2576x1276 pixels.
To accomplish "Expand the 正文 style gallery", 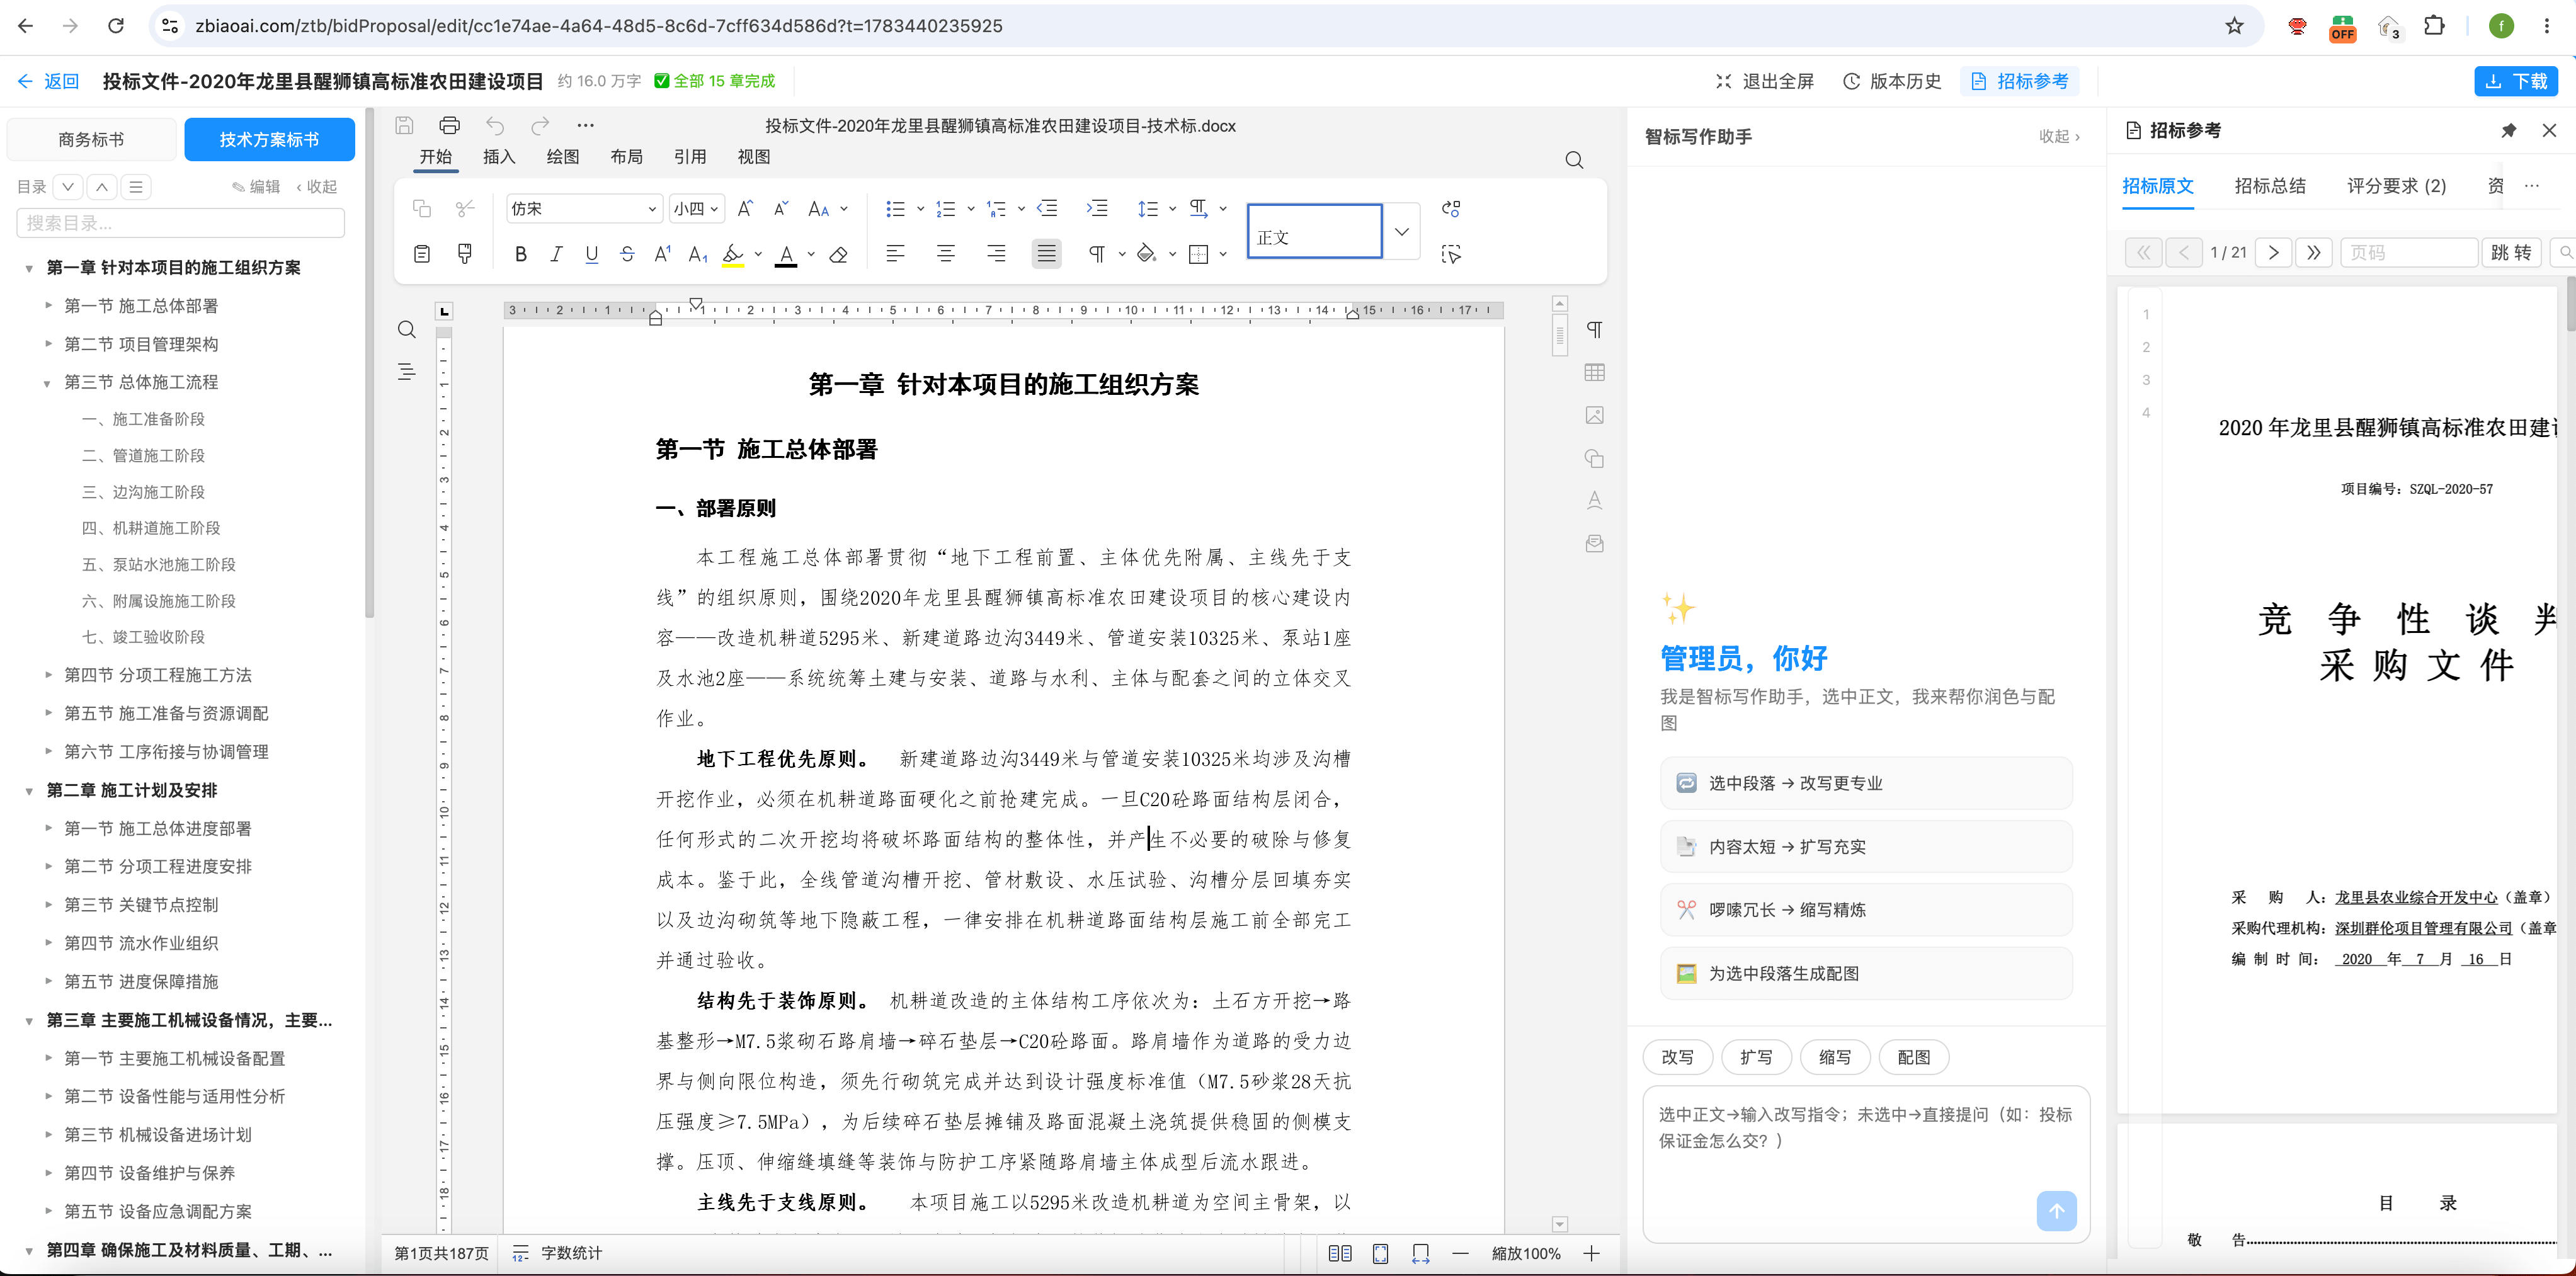I will pyautogui.click(x=1401, y=231).
